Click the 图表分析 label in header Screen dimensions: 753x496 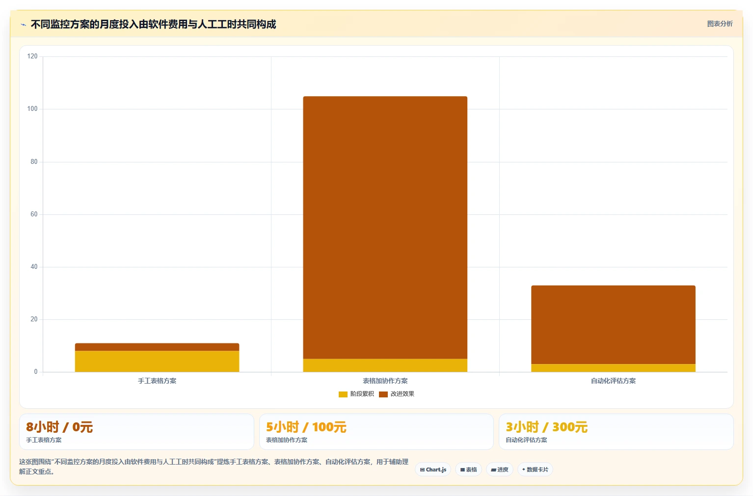point(720,24)
